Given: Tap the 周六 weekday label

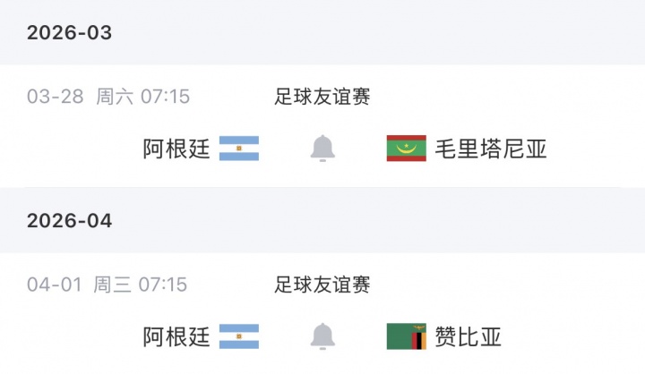Looking at the screenshot, I should tap(115, 97).
